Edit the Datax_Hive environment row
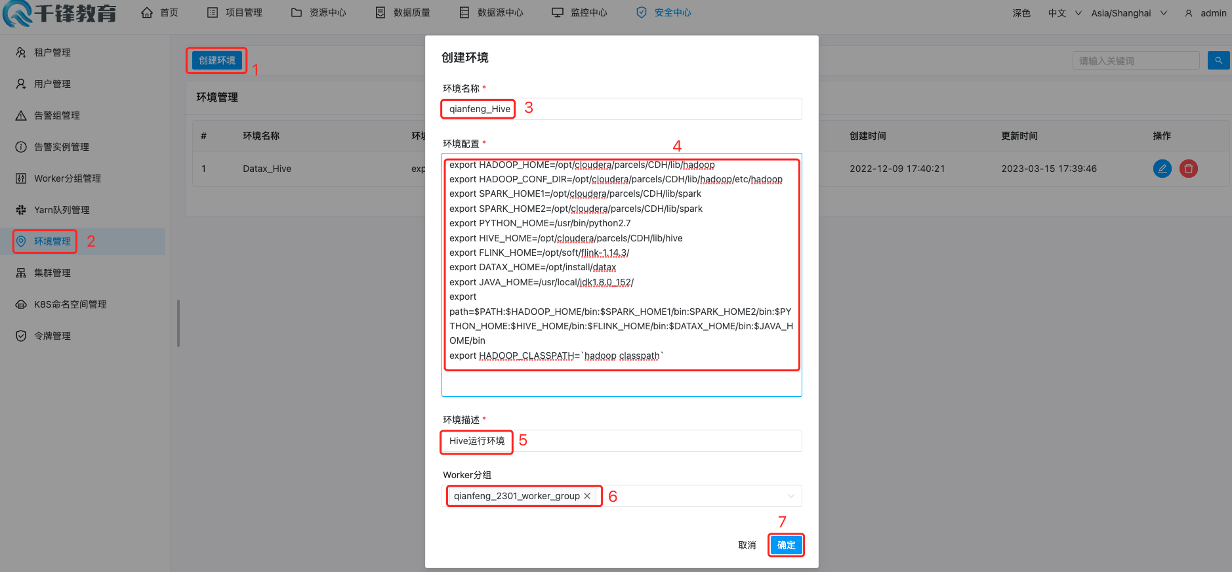 1162,169
